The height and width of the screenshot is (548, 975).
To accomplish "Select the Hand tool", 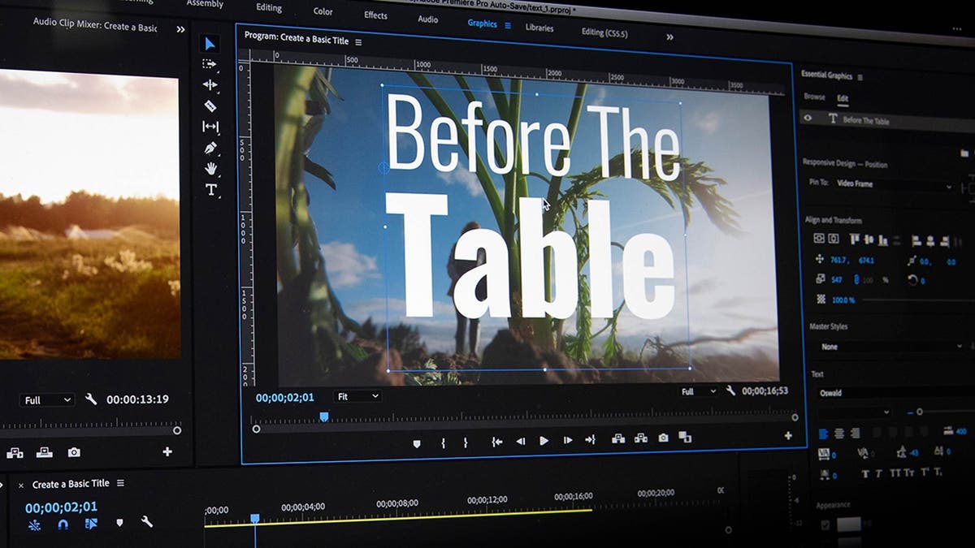I will pyautogui.click(x=212, y=167).
